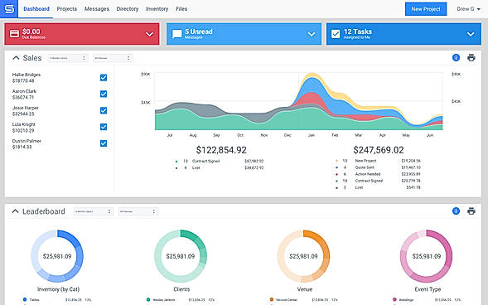This screenshot has width=488, height=305.
Task: Click Hallie Bridges name in Sales list
Action: [27, 75]
